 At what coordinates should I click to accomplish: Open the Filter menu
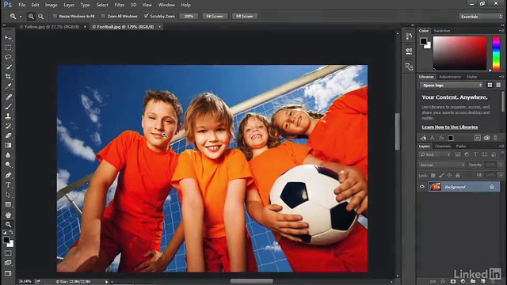pos(120,5)
